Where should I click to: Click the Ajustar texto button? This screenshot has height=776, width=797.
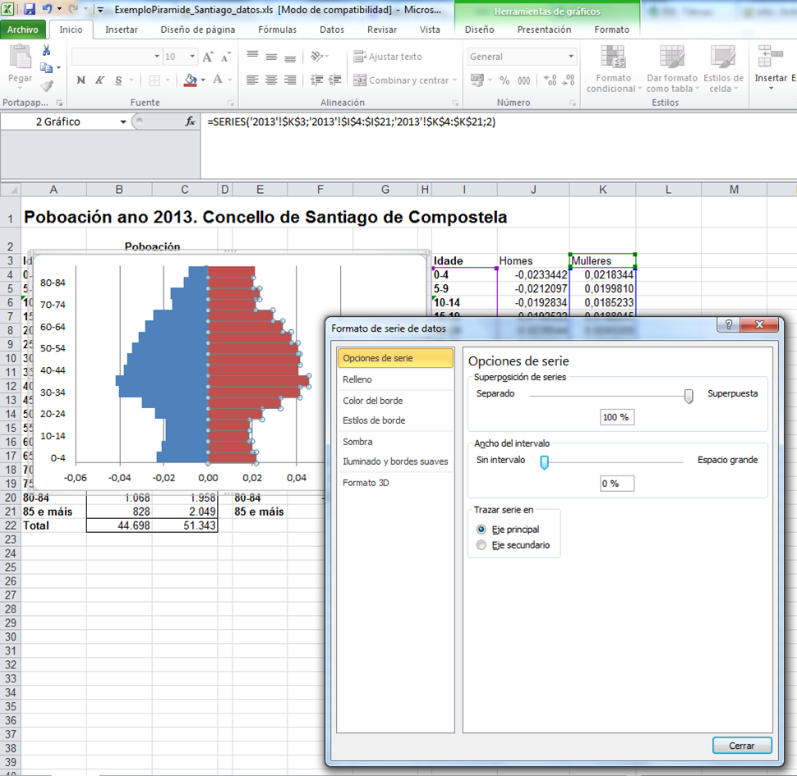click(388, 57)
